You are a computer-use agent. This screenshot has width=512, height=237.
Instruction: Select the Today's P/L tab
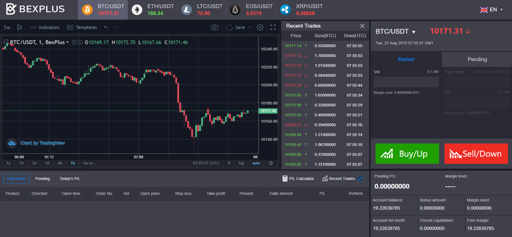click(x=70, y=179)
